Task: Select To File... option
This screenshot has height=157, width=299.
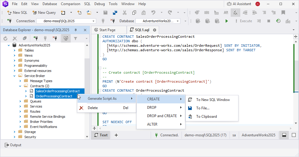Action: pyautogui.click(x=212, y=108)
